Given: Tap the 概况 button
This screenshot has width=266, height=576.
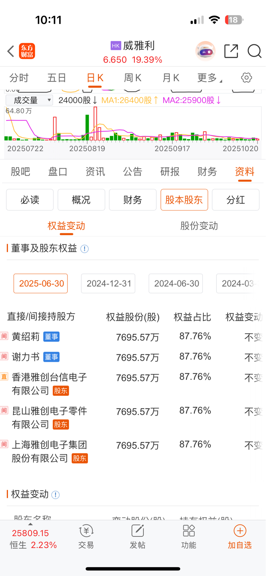Looking at the screenshot, I should tap(81, 200).
